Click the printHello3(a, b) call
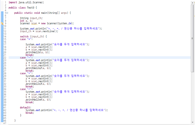This screenshot has width=195, height=125. [x=38, y=84]
